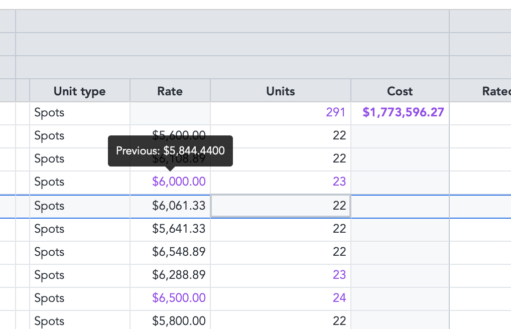The image size is (511, 329).
Task: Edit the $6,548.89 rate cell
Action: click(170, 252)
